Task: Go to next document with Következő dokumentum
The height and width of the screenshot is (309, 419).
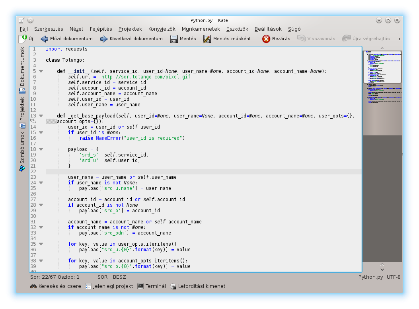Action: pos(131,39)
